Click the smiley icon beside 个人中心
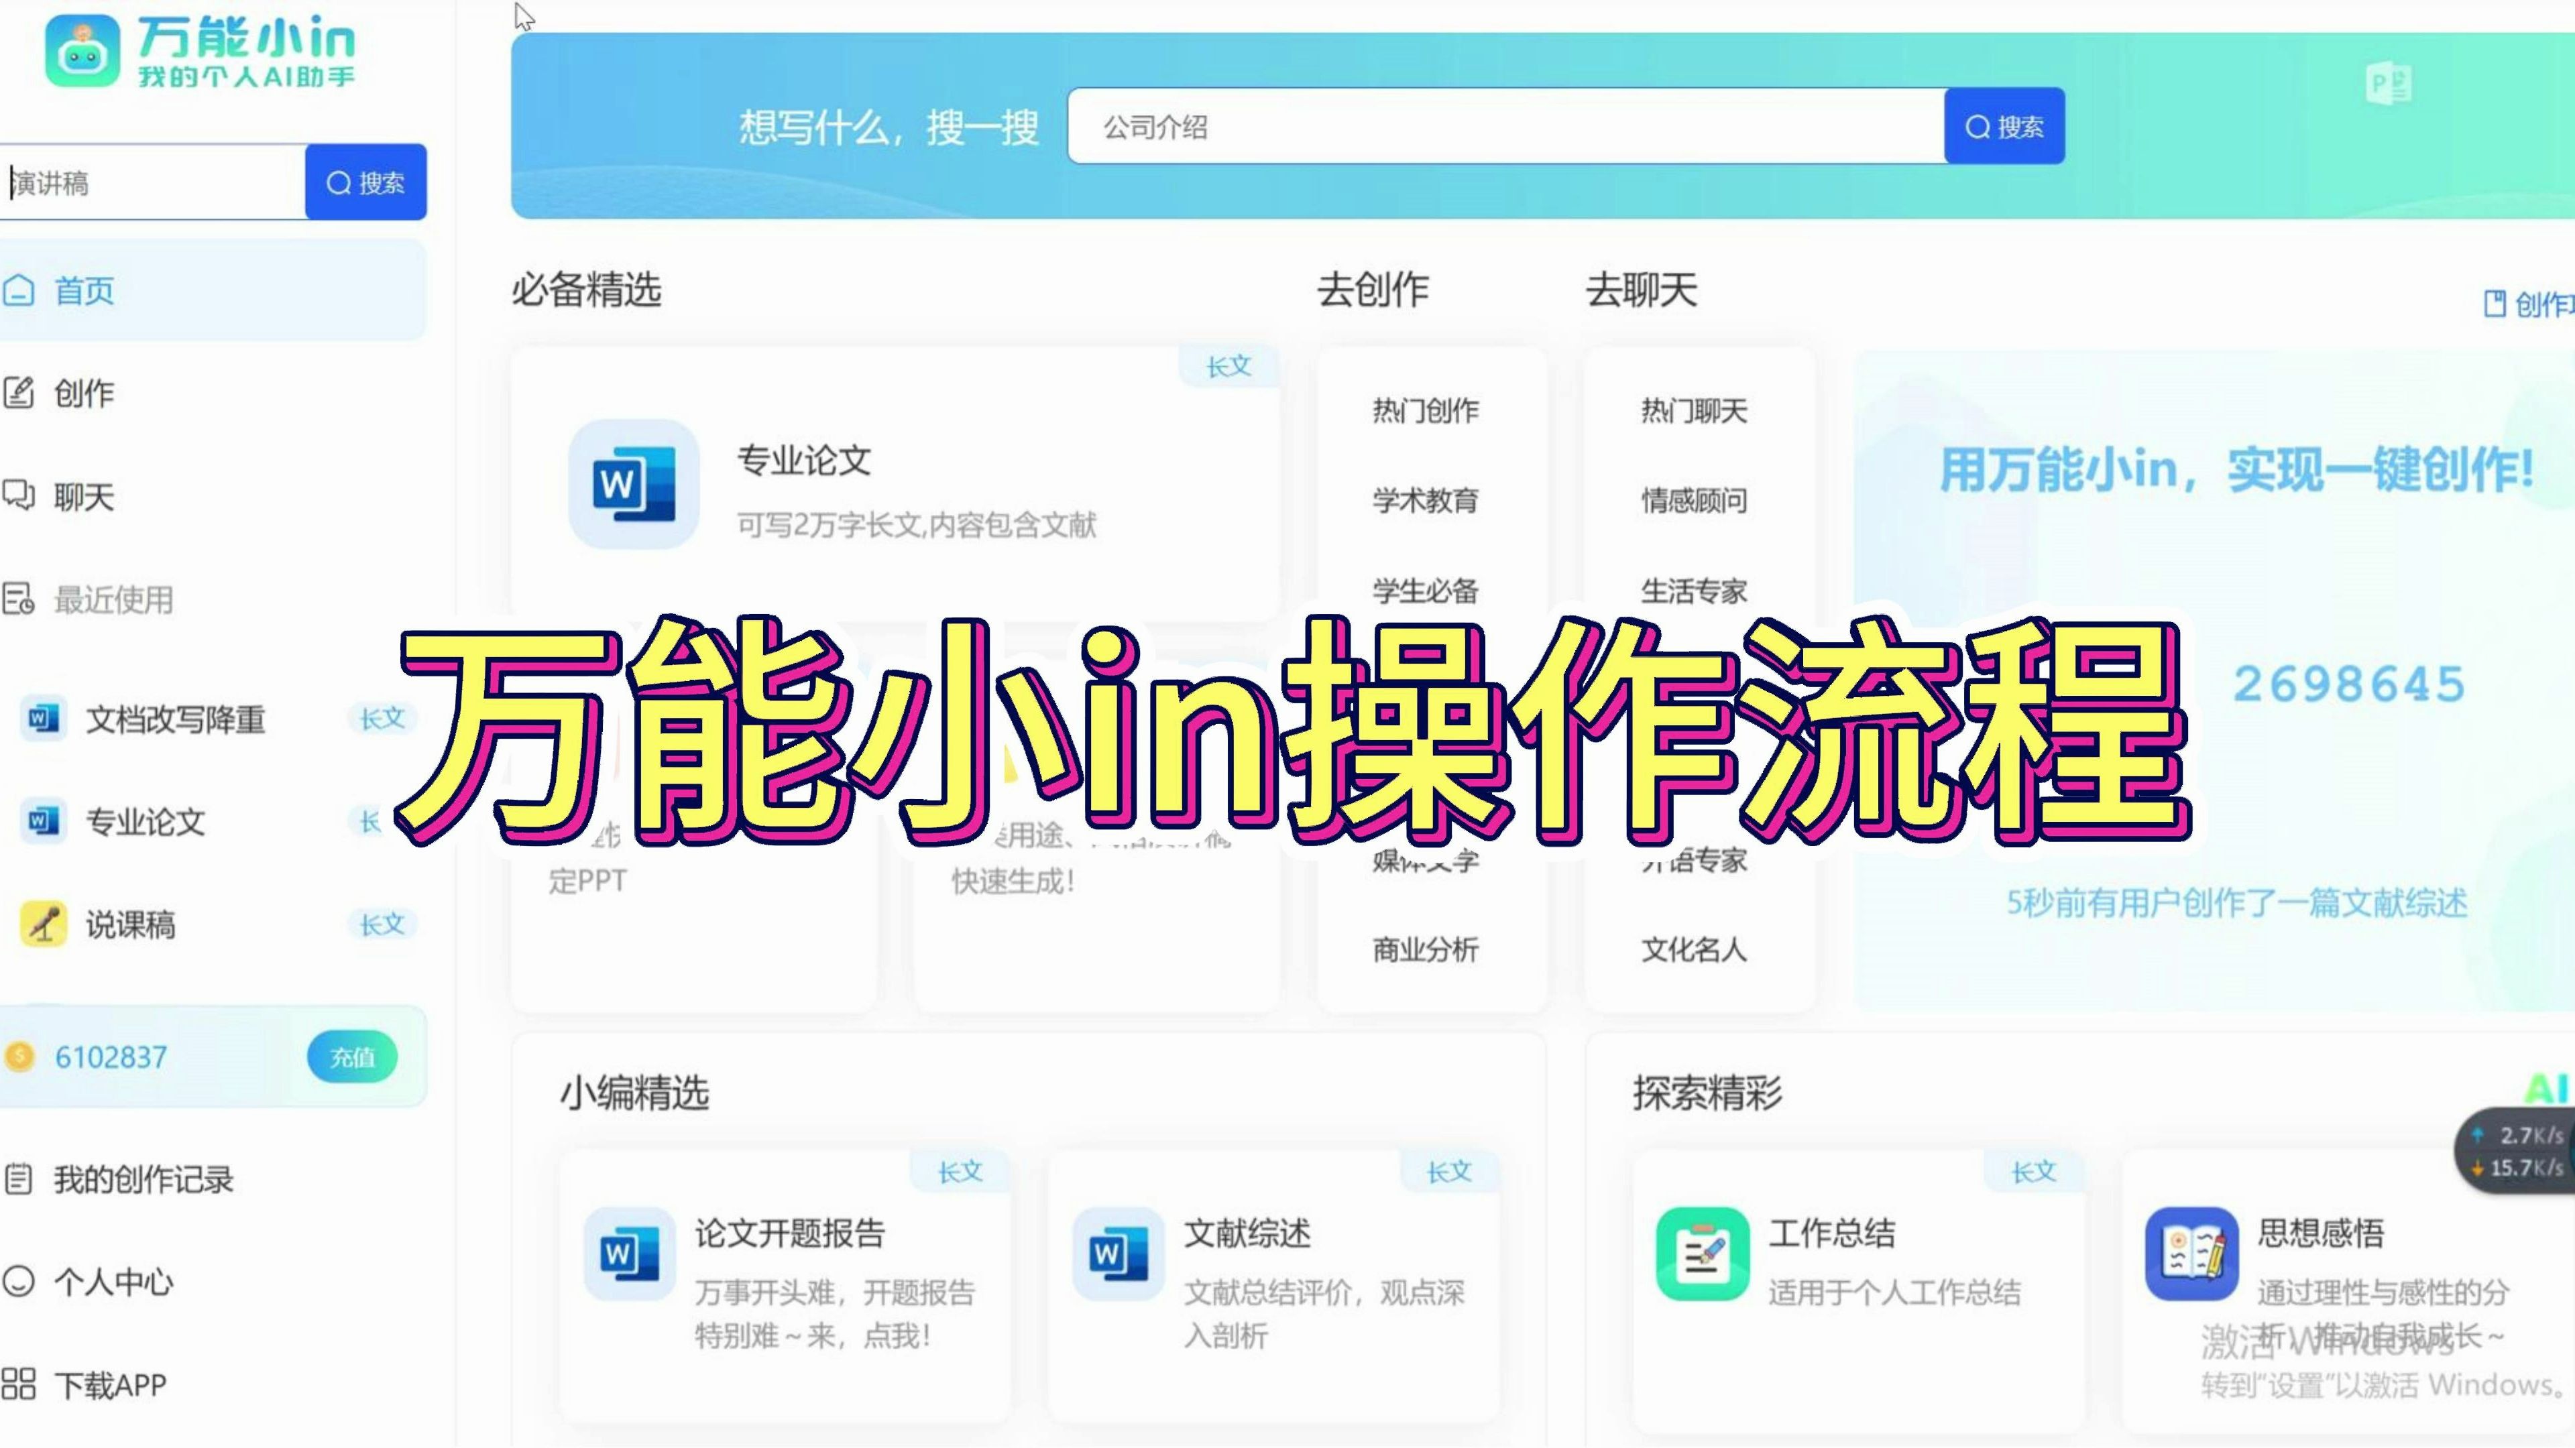Image resolution: width=2575 pixels, height=1448 pixels. (18, 1281)
